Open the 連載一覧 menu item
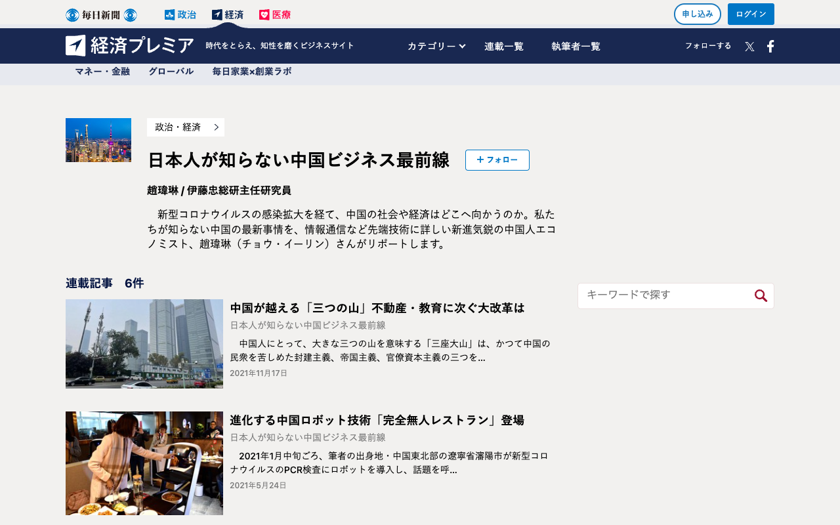This screenshot has width=840, height=525. point(504,46)
